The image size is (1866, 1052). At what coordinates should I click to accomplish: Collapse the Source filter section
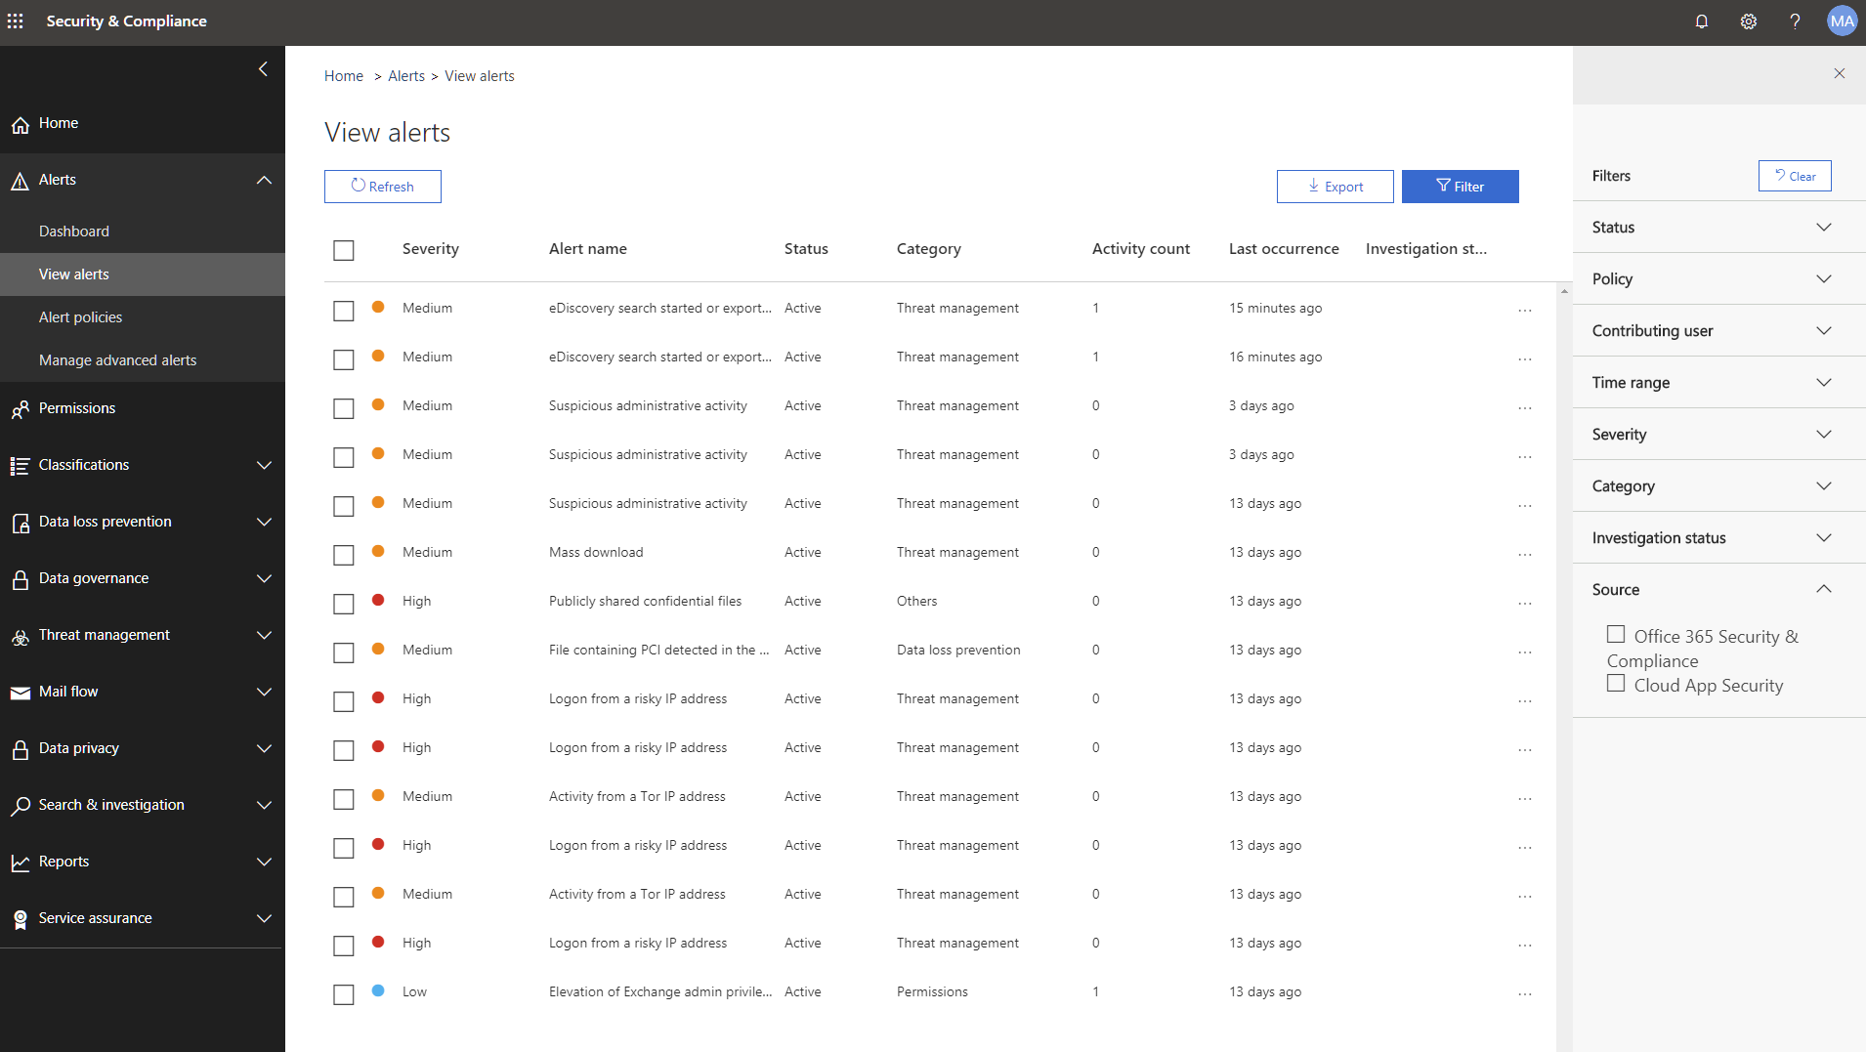[x=1823, y=588]
